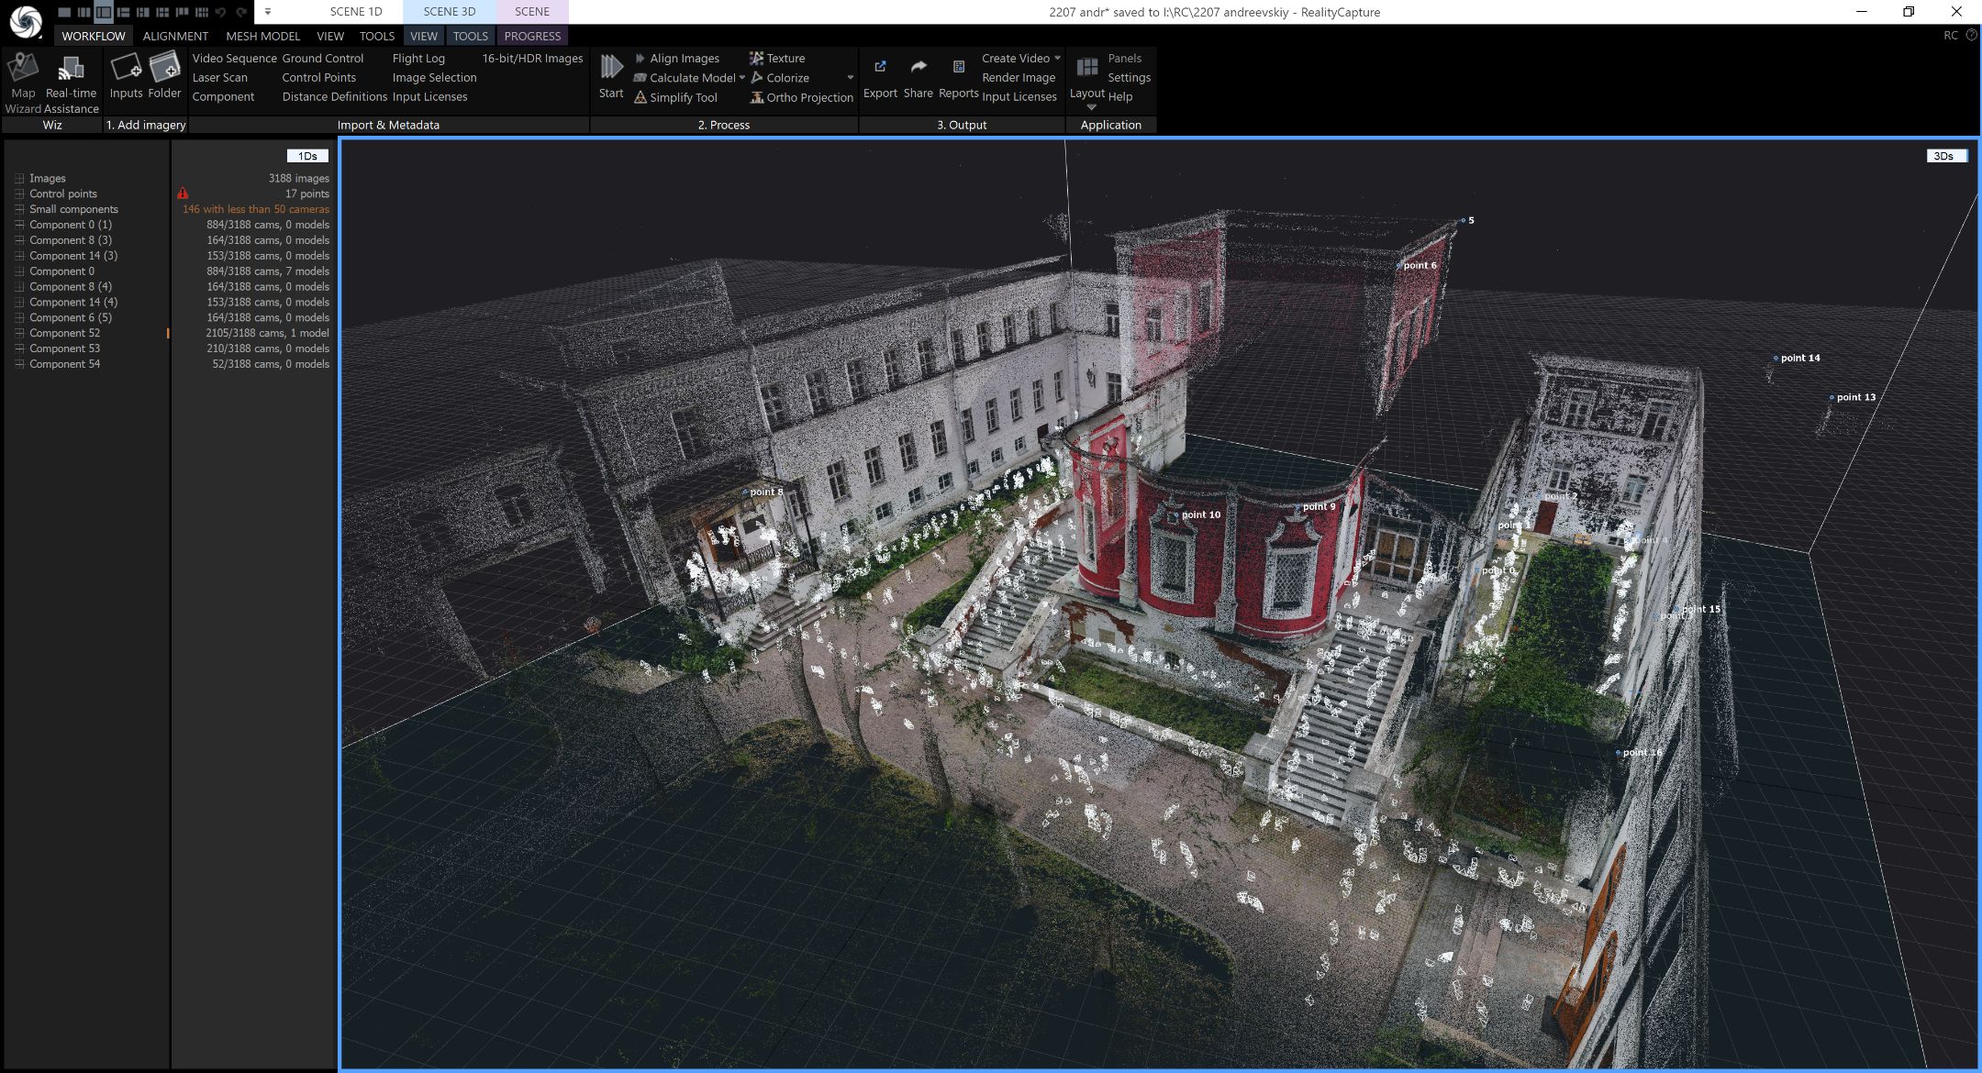Viewport: 1982px width, 1073px height.
Task: Toggle the 1Ds view label
Action: [x=307, y=156]
